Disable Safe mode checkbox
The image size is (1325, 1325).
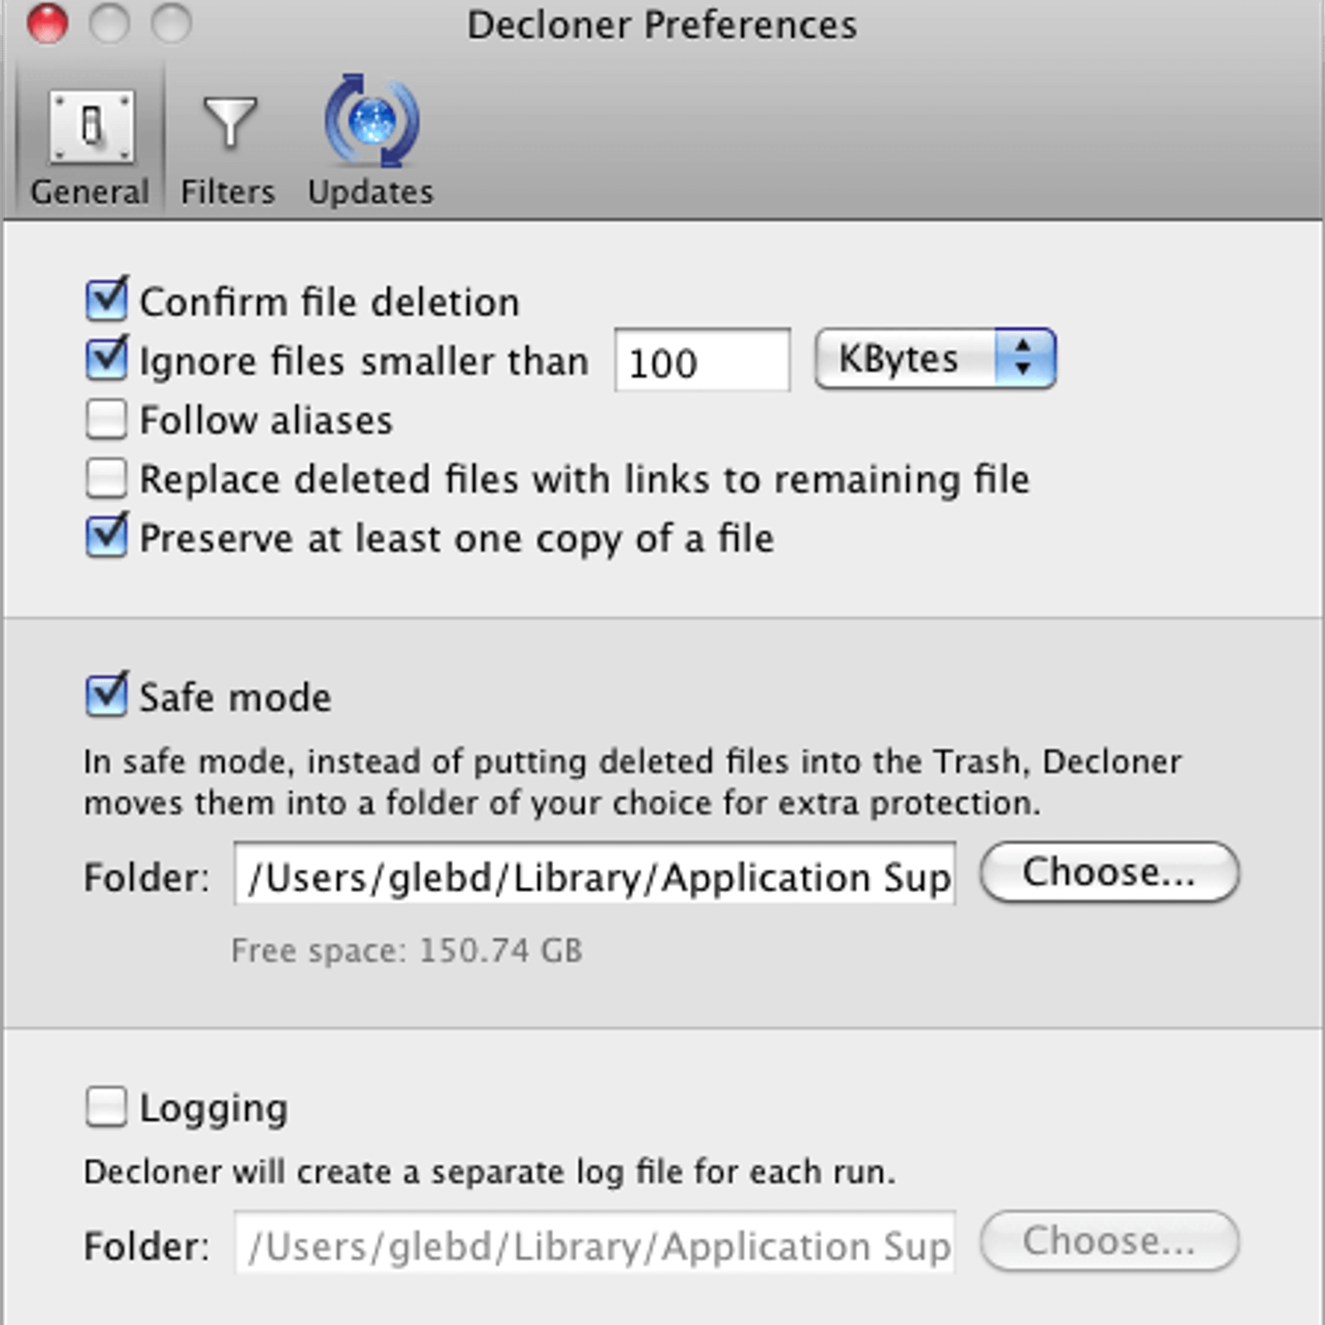coord(107,696)
